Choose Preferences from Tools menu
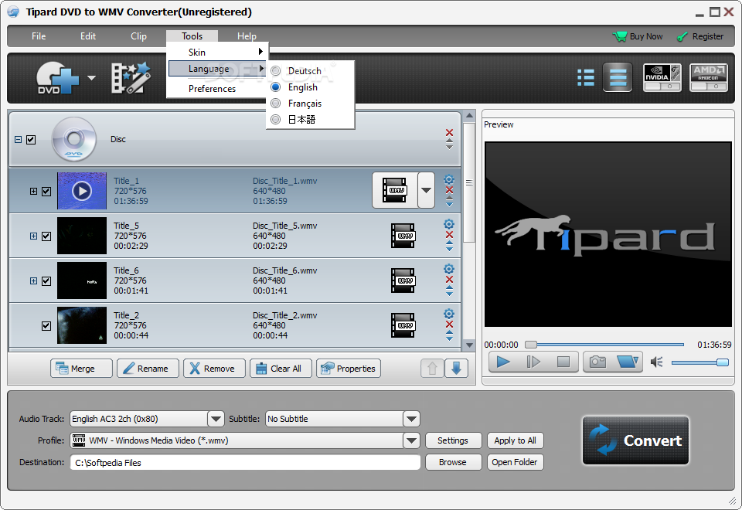This screenshot has width=742, height=510. pyautogui.click(x=218, y=88)
